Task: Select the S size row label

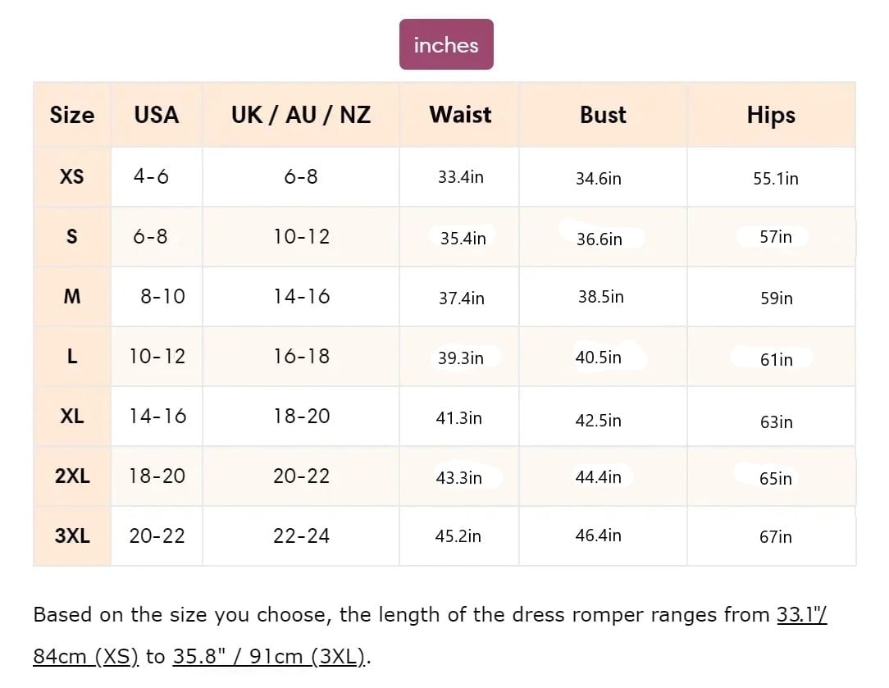Action: coord(72,236)
